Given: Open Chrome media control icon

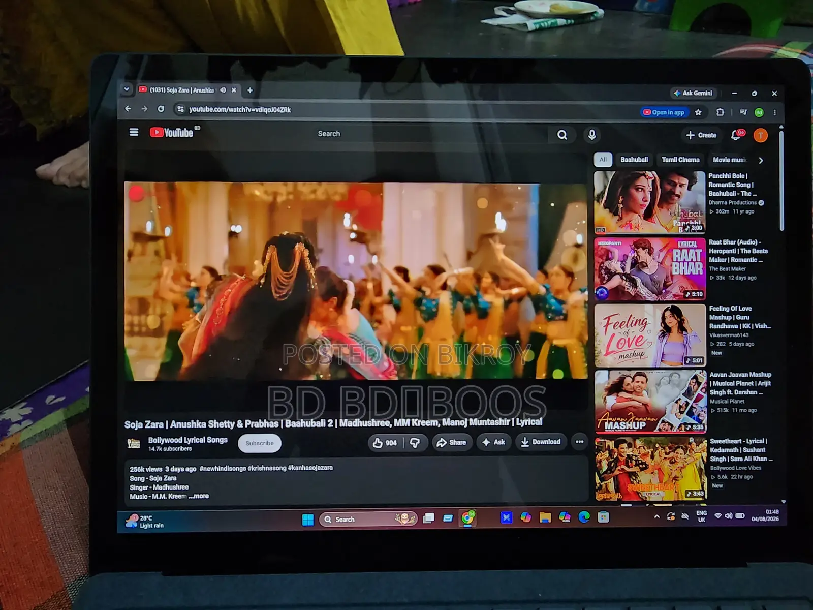Looking at the screenshot, I should pyautogui.click(x=743, y=112).
